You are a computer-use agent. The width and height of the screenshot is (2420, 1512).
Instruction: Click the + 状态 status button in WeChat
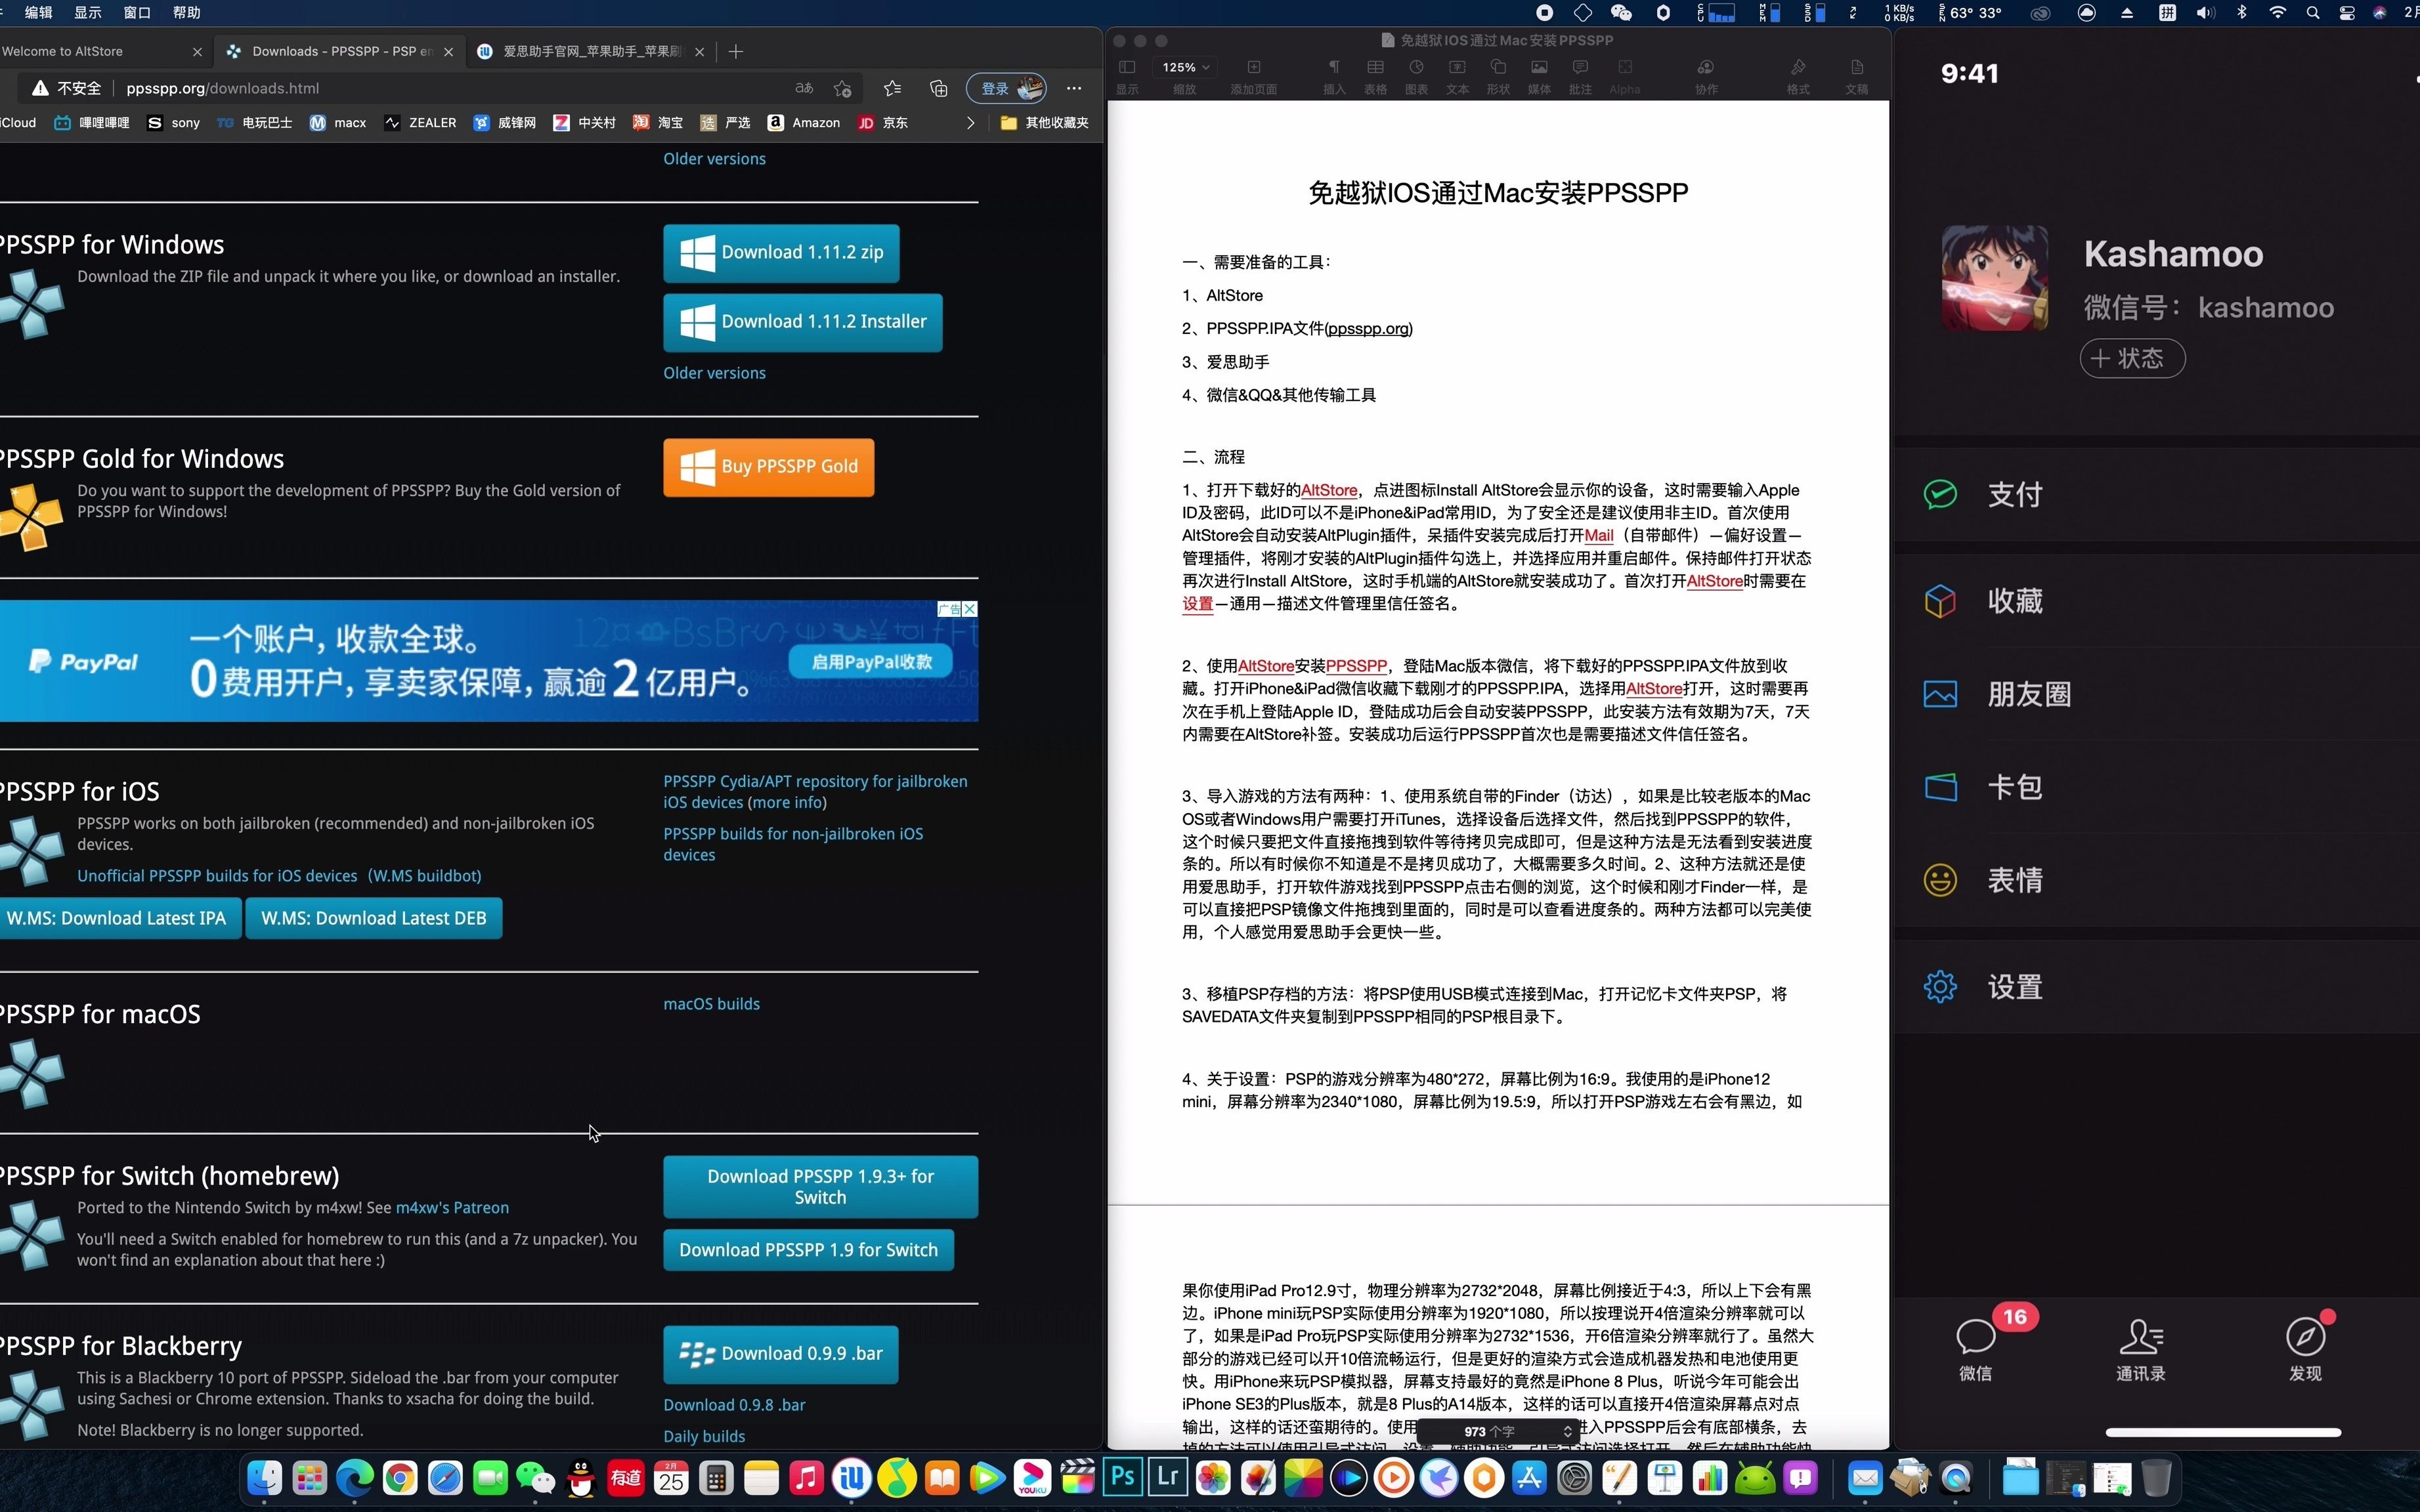coord(2132,358)
